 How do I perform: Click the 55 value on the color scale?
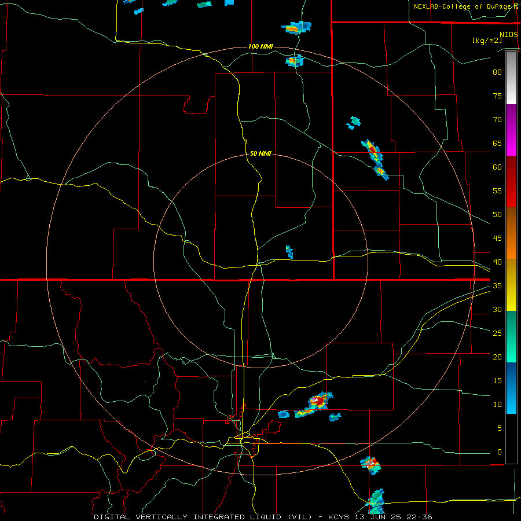pyautogui.click(x=497, y=190)
